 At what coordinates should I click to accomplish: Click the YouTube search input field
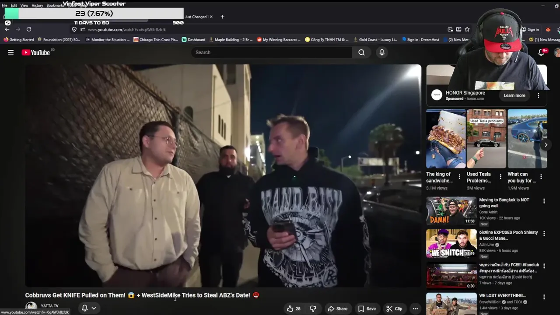[x=271, y=52]
